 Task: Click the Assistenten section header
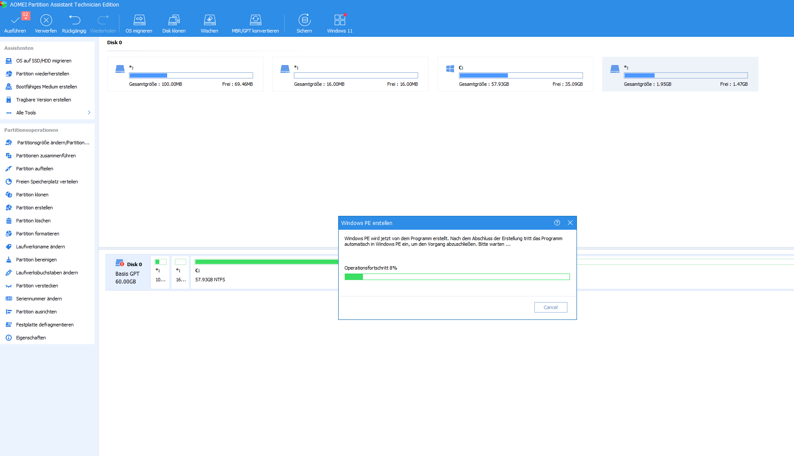point(19,48)
